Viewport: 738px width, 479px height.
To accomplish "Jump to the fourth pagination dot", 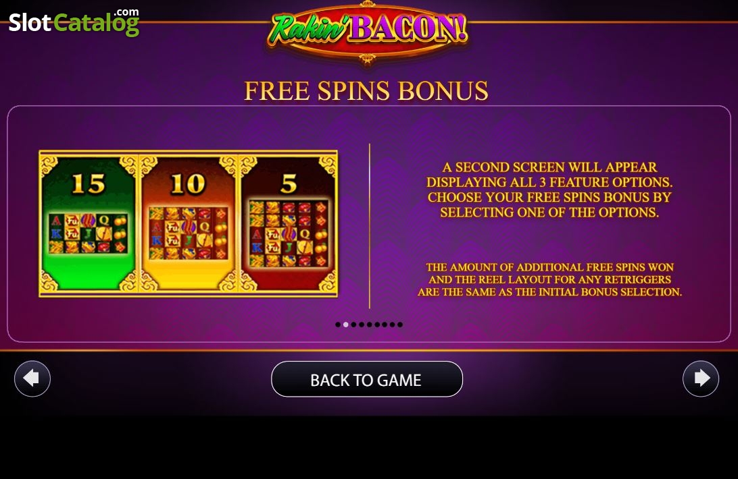I will click(362, 325).
